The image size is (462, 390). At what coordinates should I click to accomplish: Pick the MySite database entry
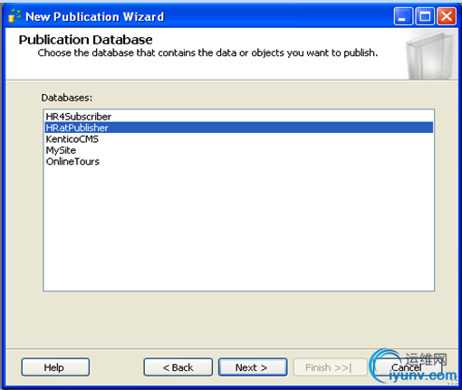pyautogui.click(x=238, y=150)
